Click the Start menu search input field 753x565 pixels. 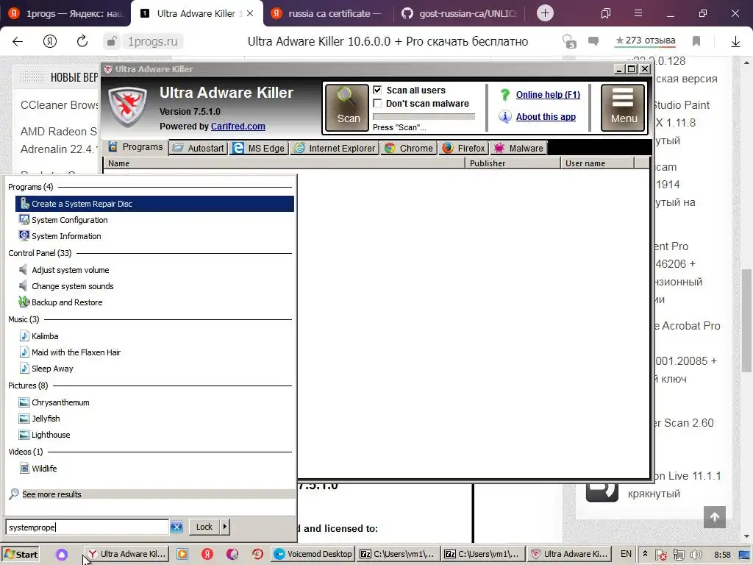click(x=87, y=527)
